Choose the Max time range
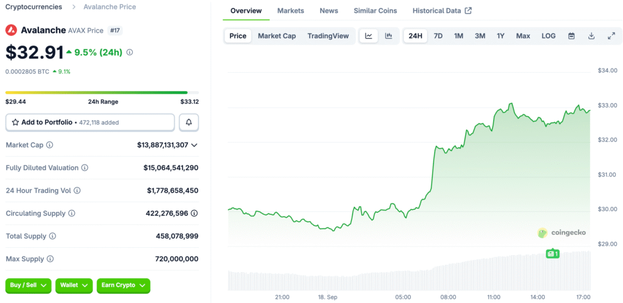The image size is (623, 303). (x=523, y=36)
